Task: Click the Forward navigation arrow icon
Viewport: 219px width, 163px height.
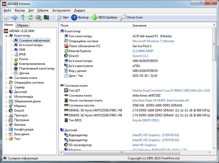Action: tap(15, 18)
